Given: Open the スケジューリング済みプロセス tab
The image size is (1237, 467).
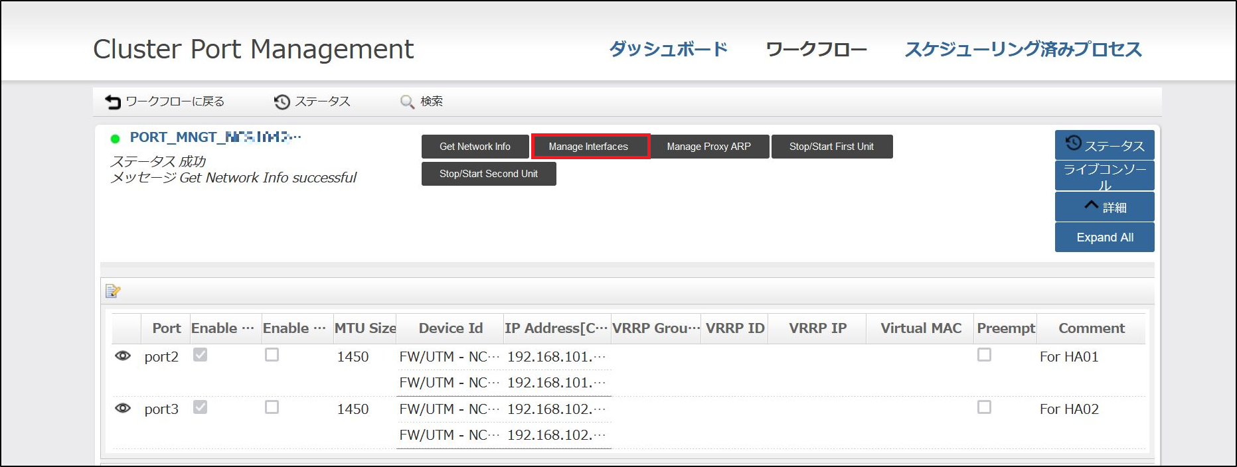Looking at the screenshot, I should pos(1023,49).
